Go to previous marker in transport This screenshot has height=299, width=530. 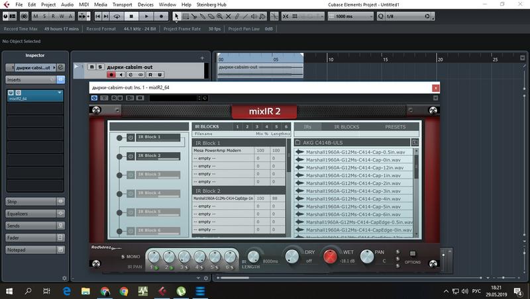[x=98, y=16]
